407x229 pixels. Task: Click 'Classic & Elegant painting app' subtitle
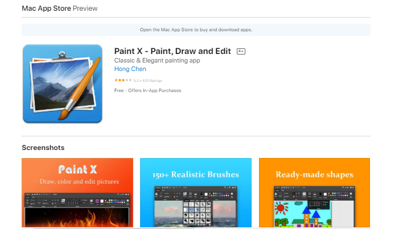(157, 60)
